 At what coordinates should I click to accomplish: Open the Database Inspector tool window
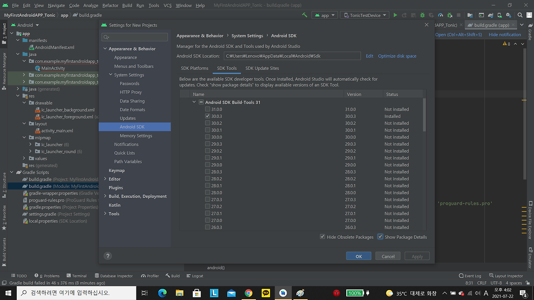[113, 276]
